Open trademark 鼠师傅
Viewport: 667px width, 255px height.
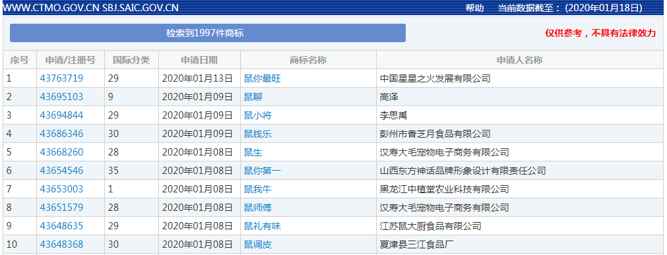(x=258, y=208)
